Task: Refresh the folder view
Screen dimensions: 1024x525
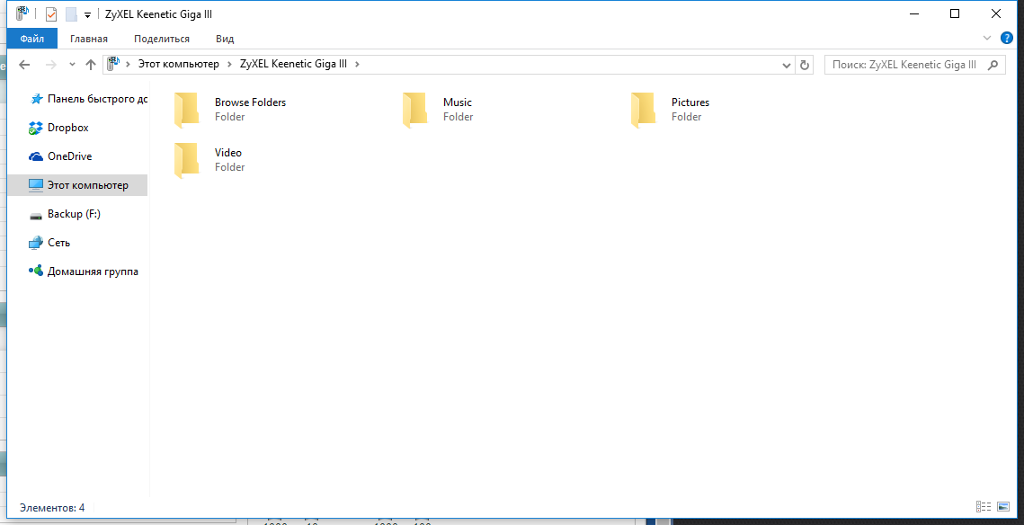Action: 805,65
